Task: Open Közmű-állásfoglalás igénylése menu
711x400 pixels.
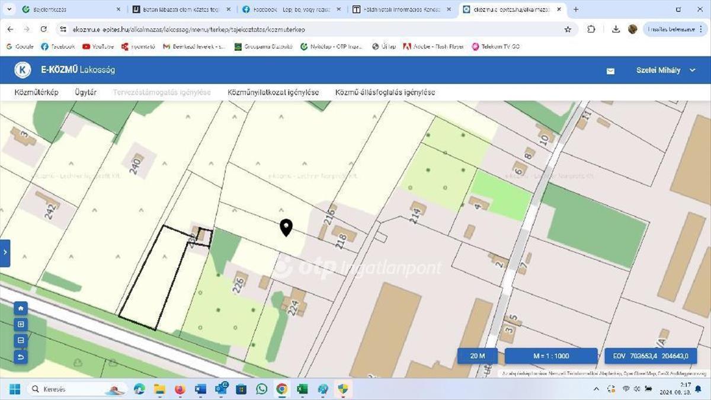Action: [385, 92]
